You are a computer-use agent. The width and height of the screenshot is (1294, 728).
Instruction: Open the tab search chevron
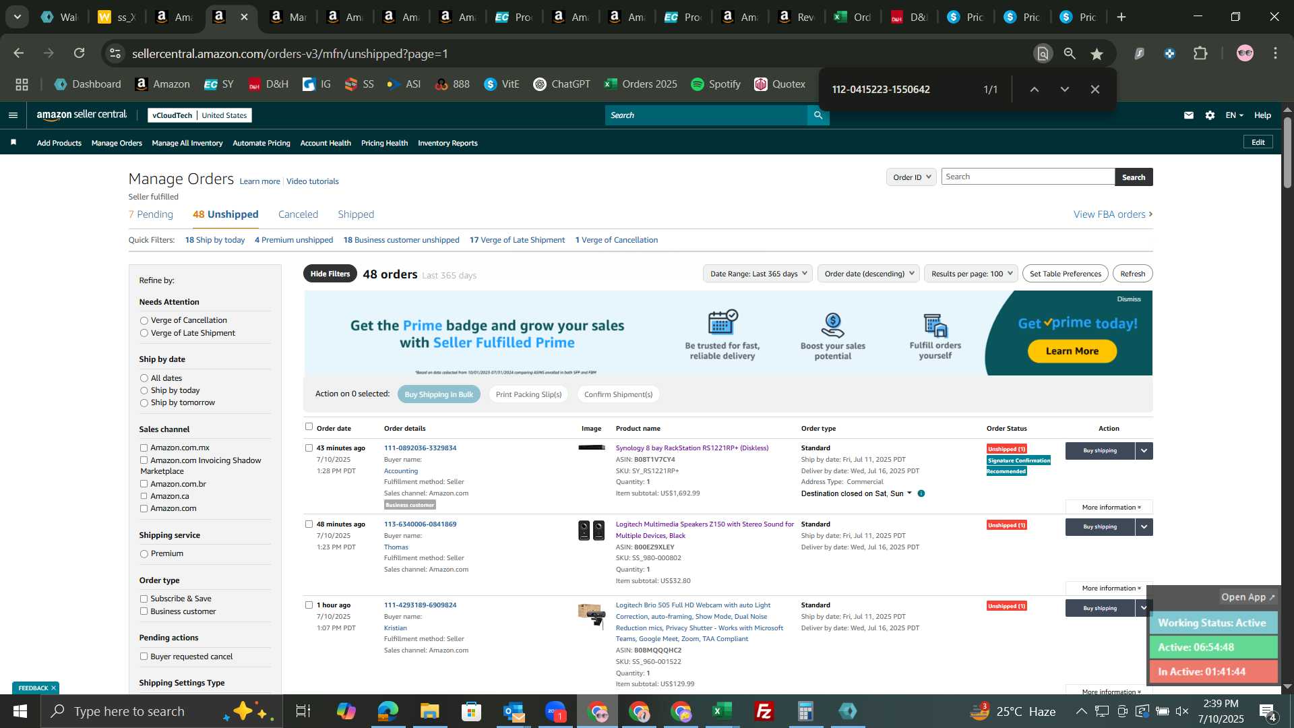pyautogui.click(x=18, y=17)
